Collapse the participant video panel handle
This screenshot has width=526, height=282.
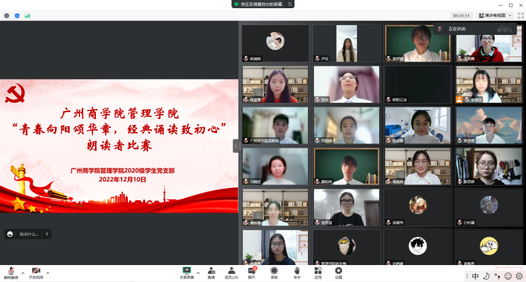coord(236,145)
